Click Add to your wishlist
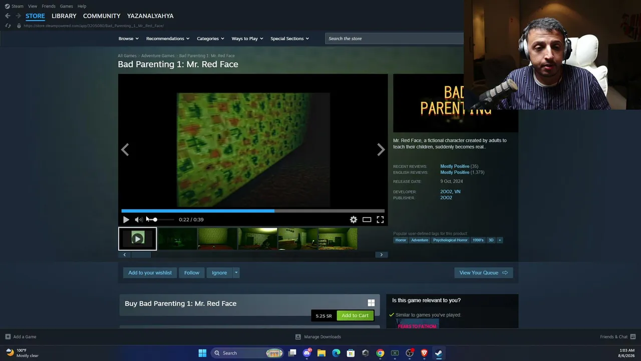The height and width of the screenshot is (361, 641). [x=150, y=273]
